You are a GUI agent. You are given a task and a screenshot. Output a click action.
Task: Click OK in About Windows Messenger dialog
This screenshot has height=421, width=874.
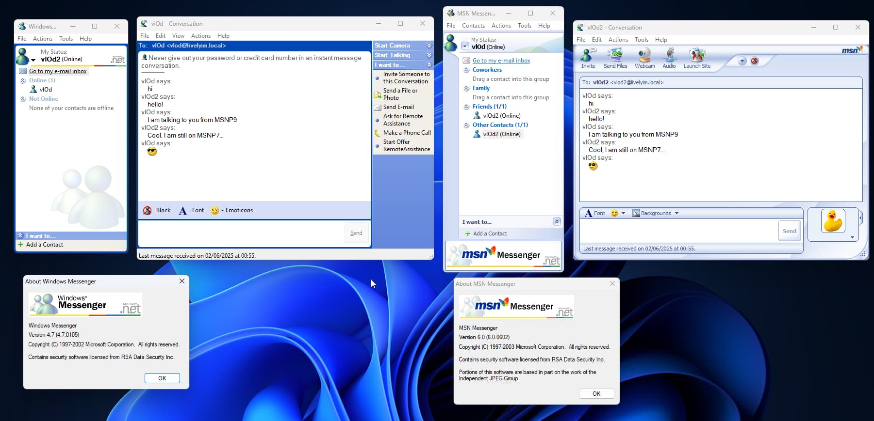(162, 378)
